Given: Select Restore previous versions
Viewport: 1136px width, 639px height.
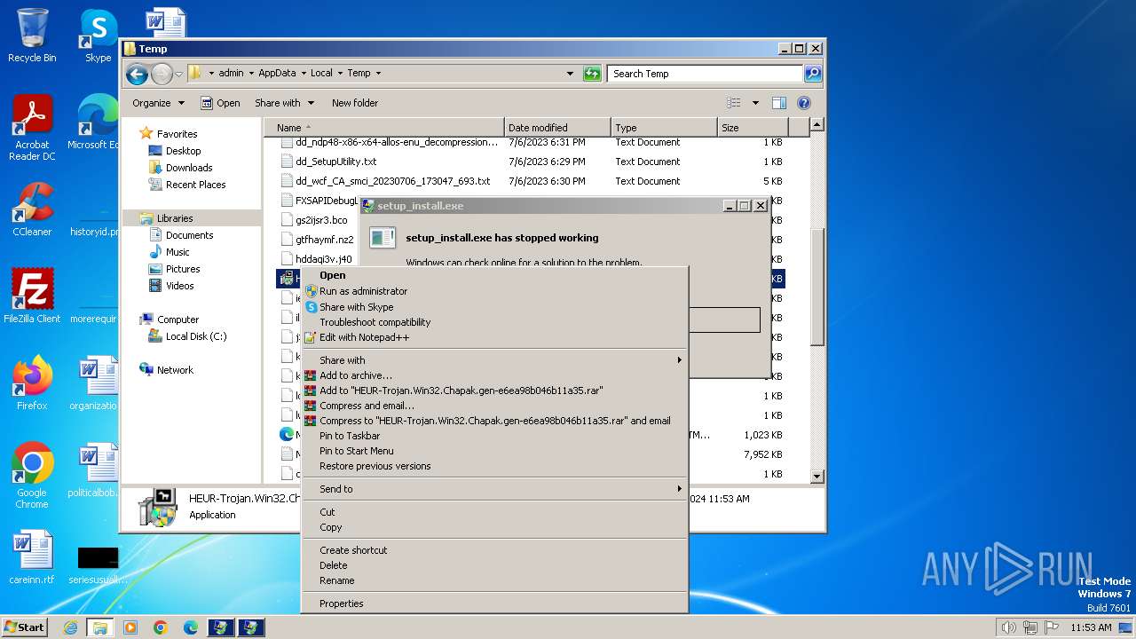Looking at the screenshot, I should 494,466.
